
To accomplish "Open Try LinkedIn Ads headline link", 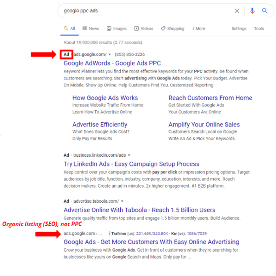I will tap(131, 164).
